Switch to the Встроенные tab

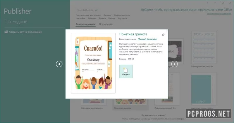[x=106, y=24]
